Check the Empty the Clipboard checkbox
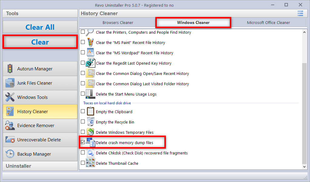This screenshot has height=182, width=310. pyautogui.click(x=83, y=111)
